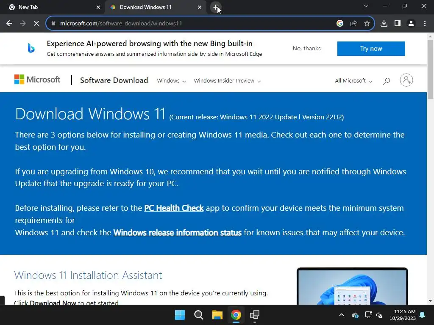Click the scrollbar down arrow

pos(431,301)
